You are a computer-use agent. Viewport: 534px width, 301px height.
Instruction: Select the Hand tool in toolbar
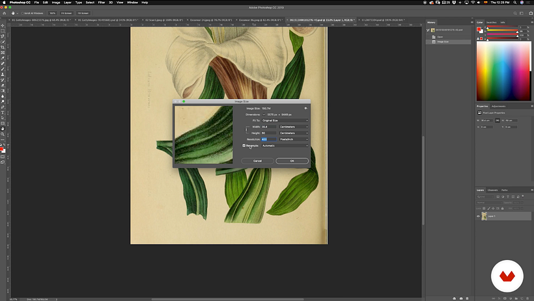pyautogui.click(x=3, y=129)
